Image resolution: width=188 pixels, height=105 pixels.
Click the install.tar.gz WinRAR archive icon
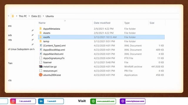41,66
